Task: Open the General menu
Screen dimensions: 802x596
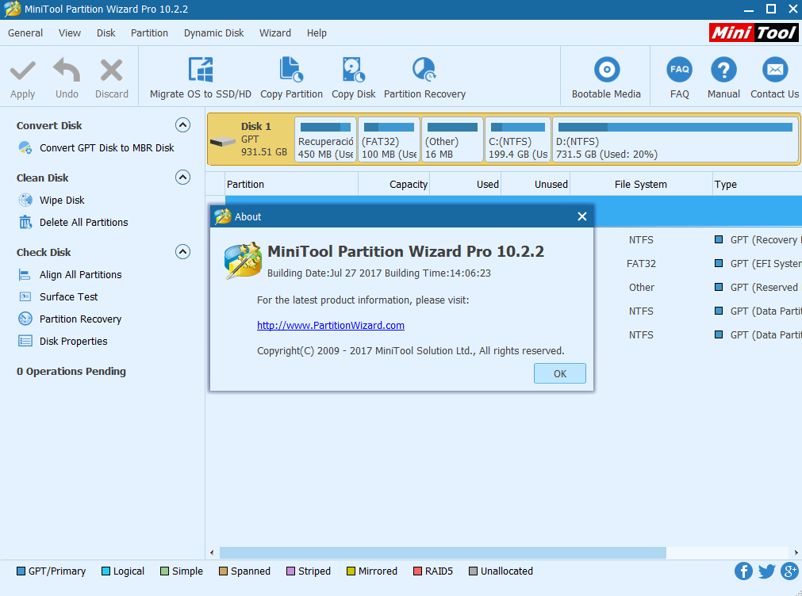Action: (x=25, y=32)
